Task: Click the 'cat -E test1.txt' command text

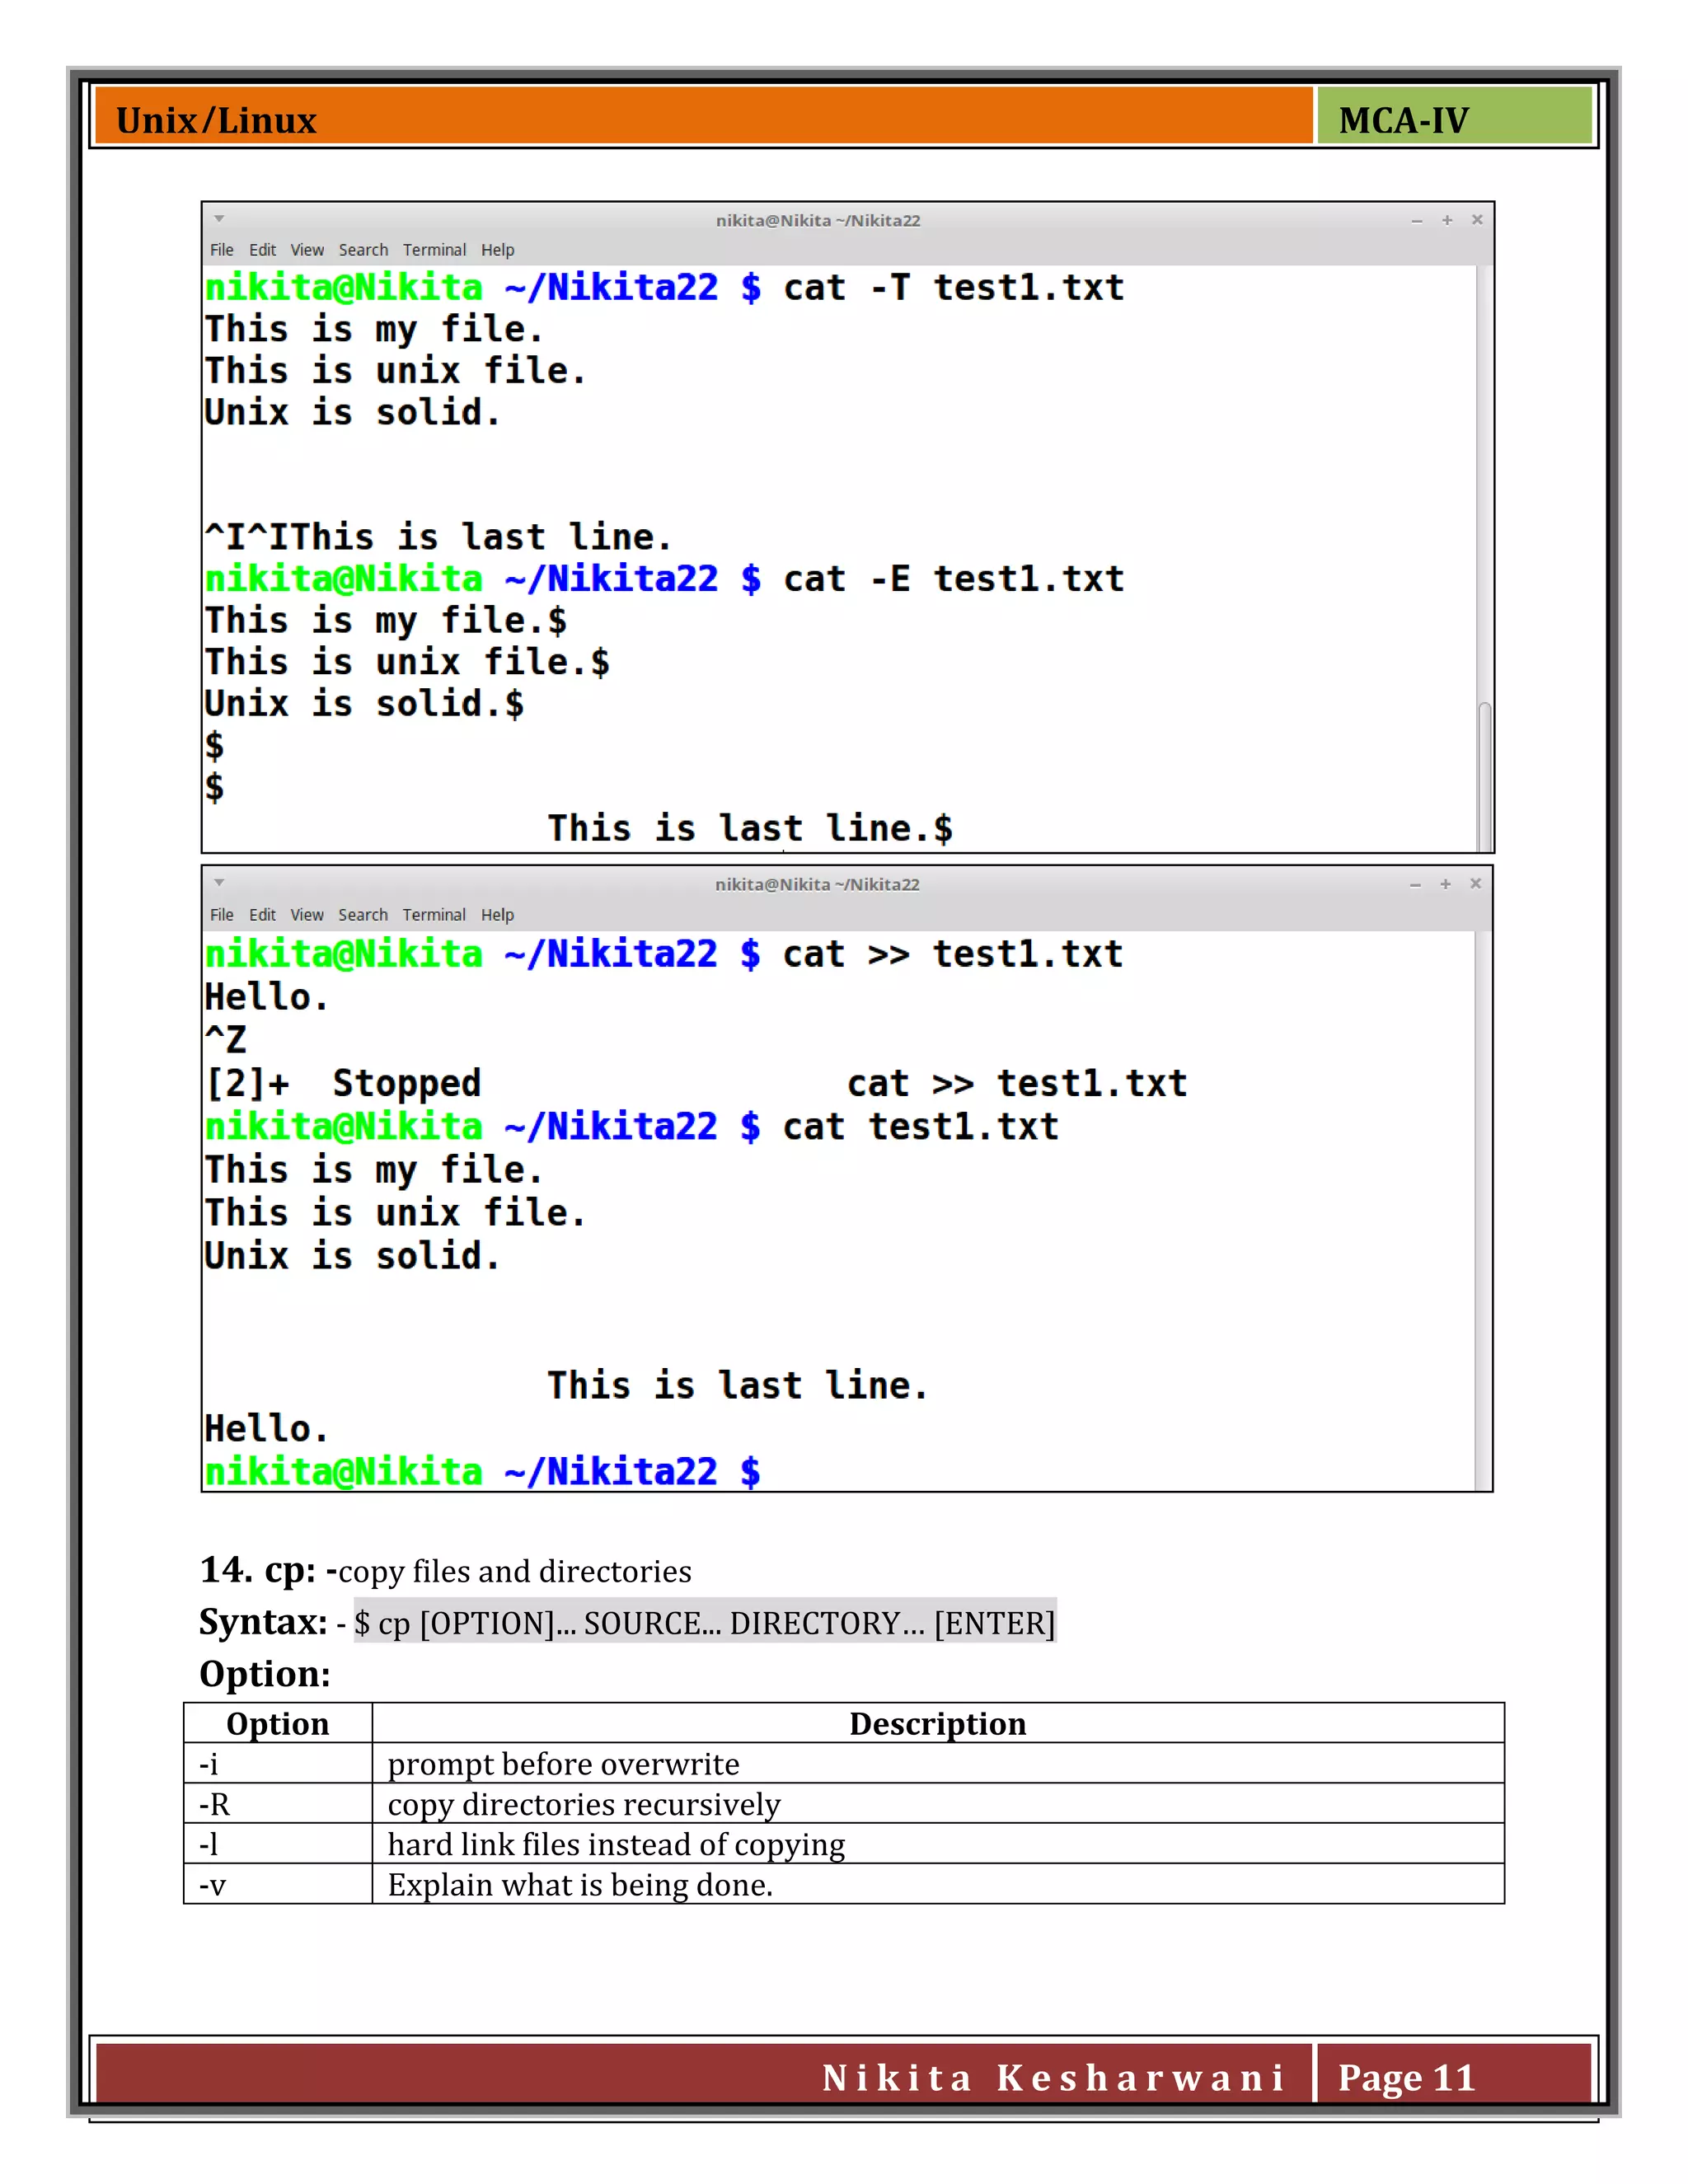Action: [x=954, y=579]
